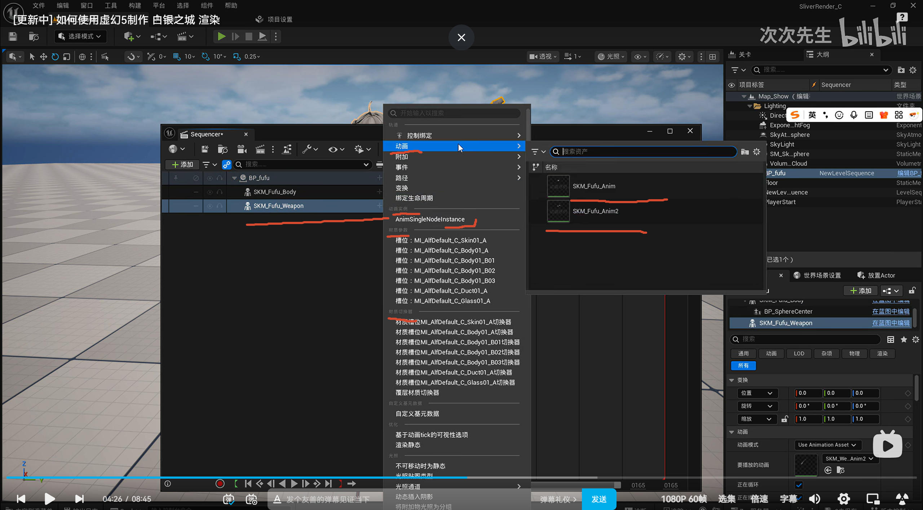The width and height of the screenshot is (923, 510).
Task: Click the 发送 send danmaku button
Action: (599, 499)
